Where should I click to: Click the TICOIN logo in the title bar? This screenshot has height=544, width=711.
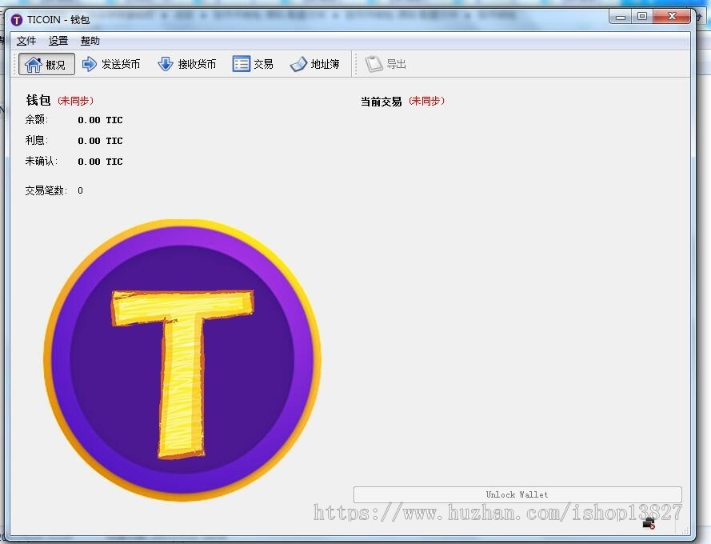point(15,18)
